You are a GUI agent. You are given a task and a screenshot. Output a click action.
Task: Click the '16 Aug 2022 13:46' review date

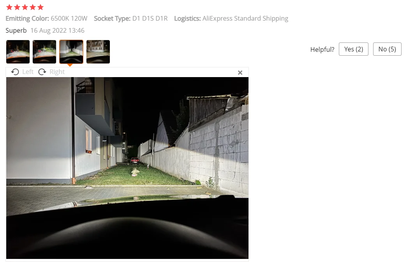click(x=57, y=31)
